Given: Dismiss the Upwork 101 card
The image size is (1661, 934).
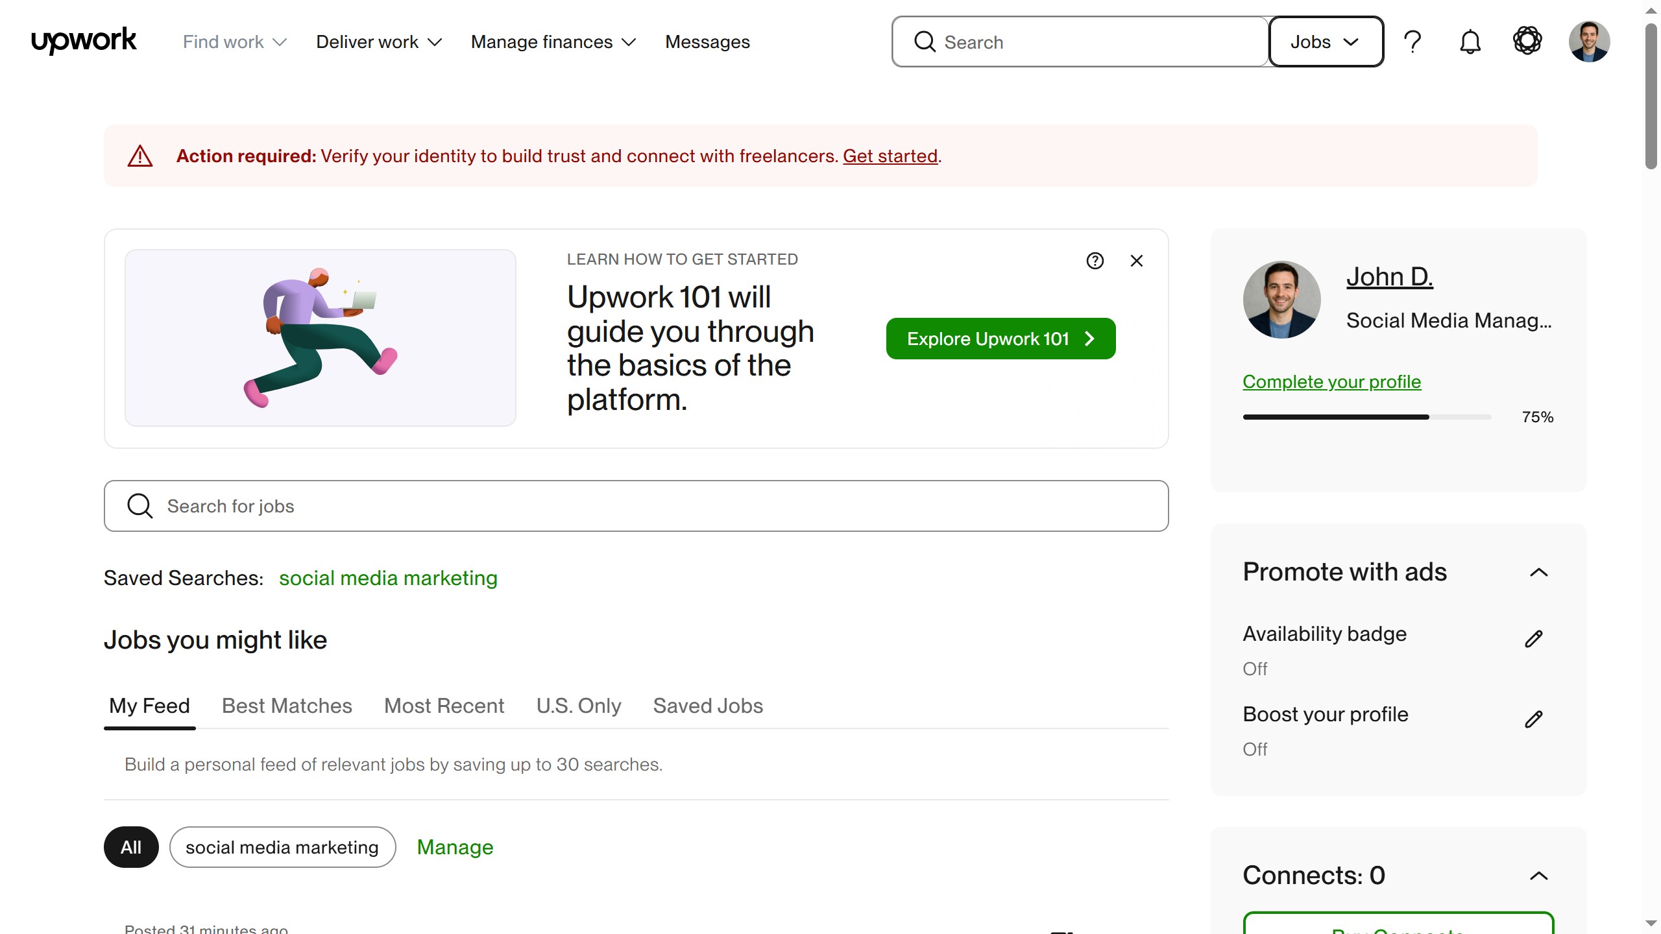Looking at the screenshot, I should pyautogui.click(x=1136, y=261).
